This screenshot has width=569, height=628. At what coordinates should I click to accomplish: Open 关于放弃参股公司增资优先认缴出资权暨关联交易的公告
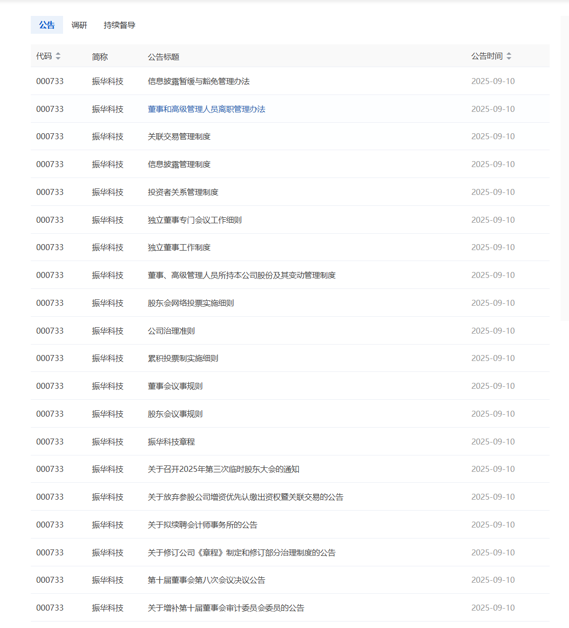point(246,497)
